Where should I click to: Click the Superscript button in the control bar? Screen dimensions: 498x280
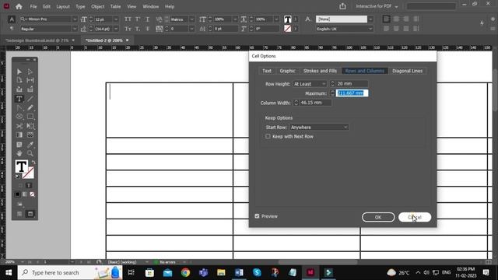pos(138,19)
